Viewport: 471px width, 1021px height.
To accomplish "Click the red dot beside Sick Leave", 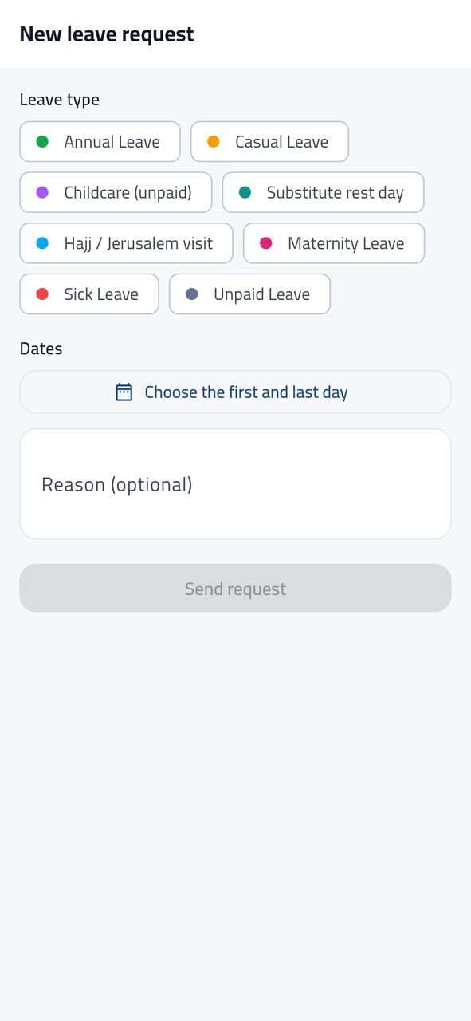I will click(42, 294).
